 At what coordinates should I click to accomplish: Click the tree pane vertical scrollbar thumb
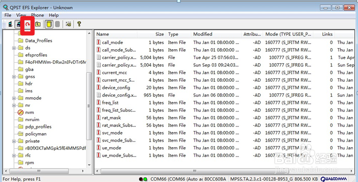[89, 106]
